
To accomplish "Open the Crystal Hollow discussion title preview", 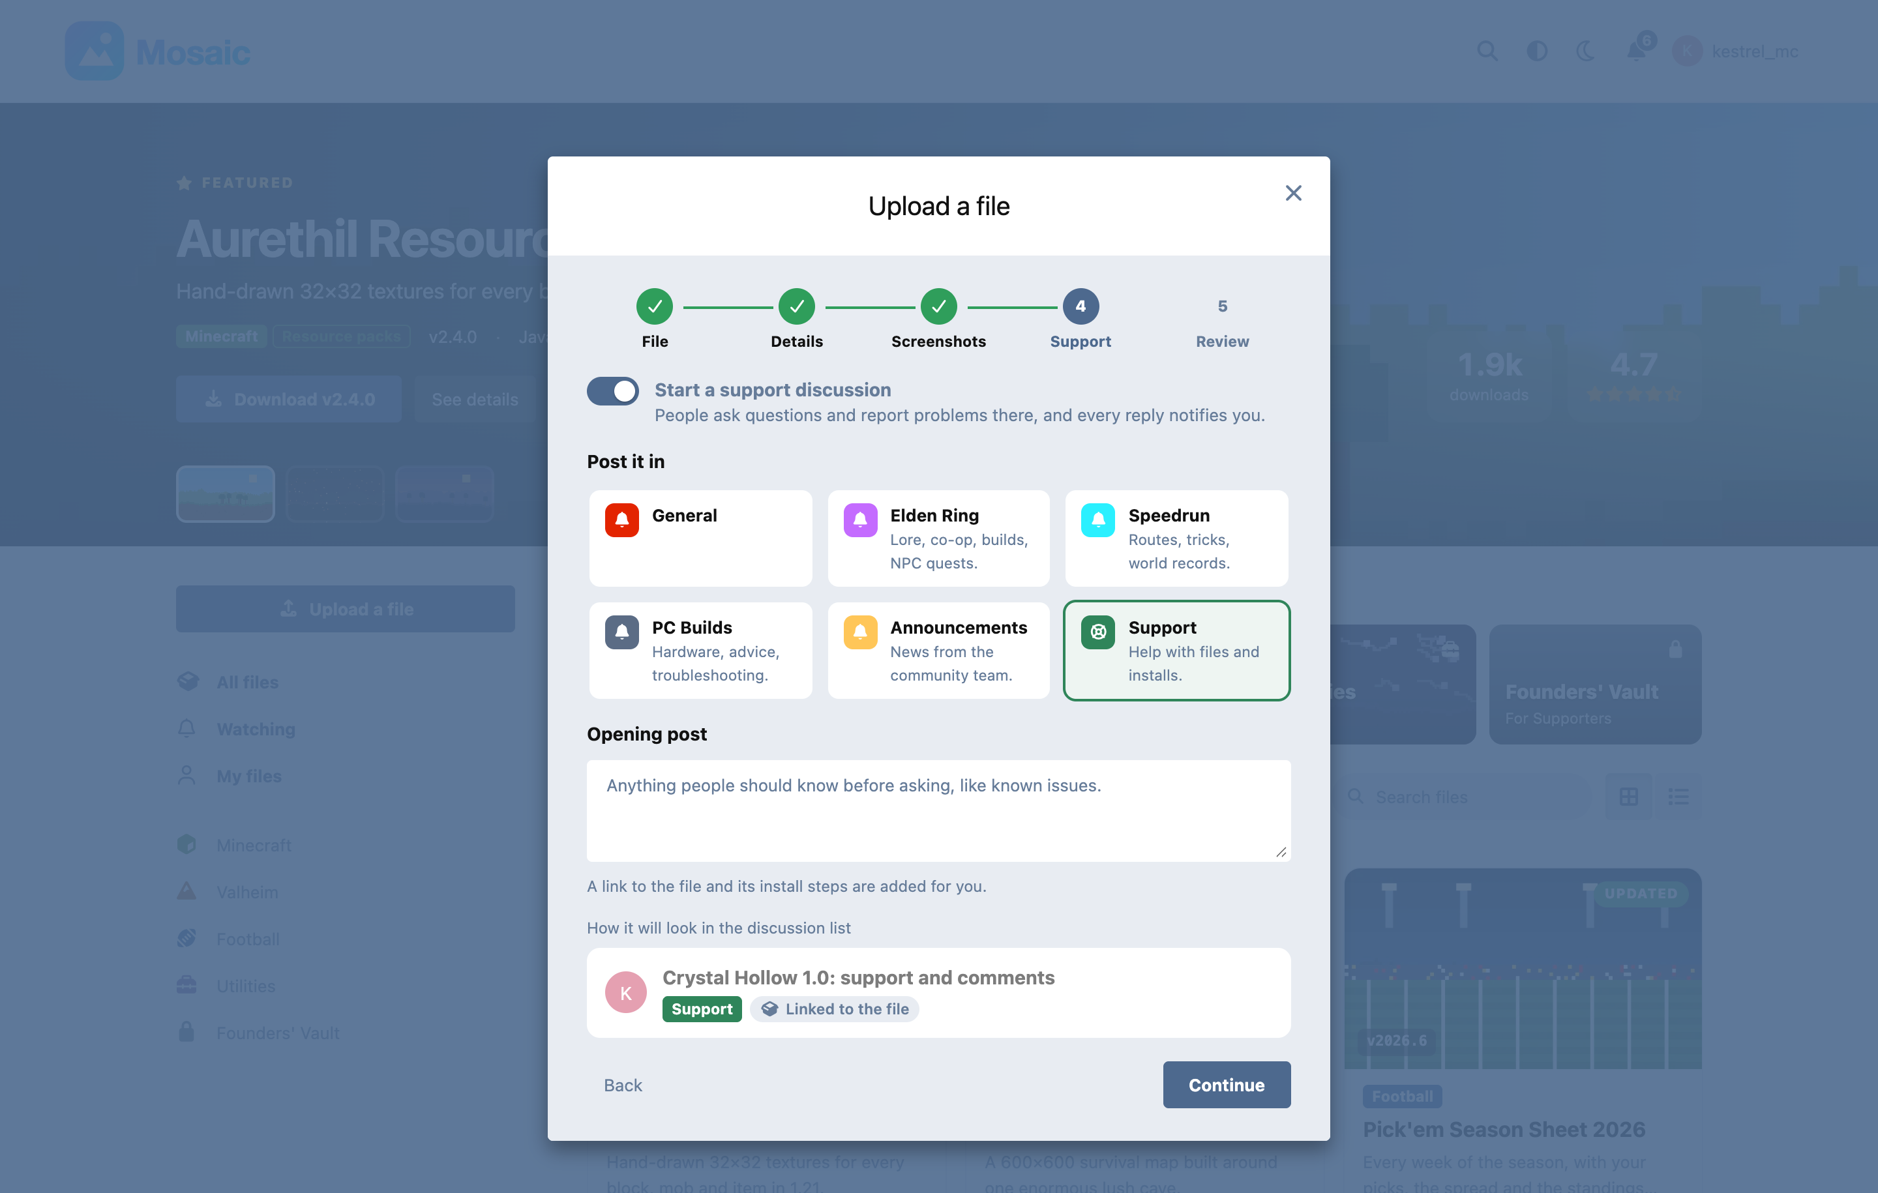I will tap(858, 977).
